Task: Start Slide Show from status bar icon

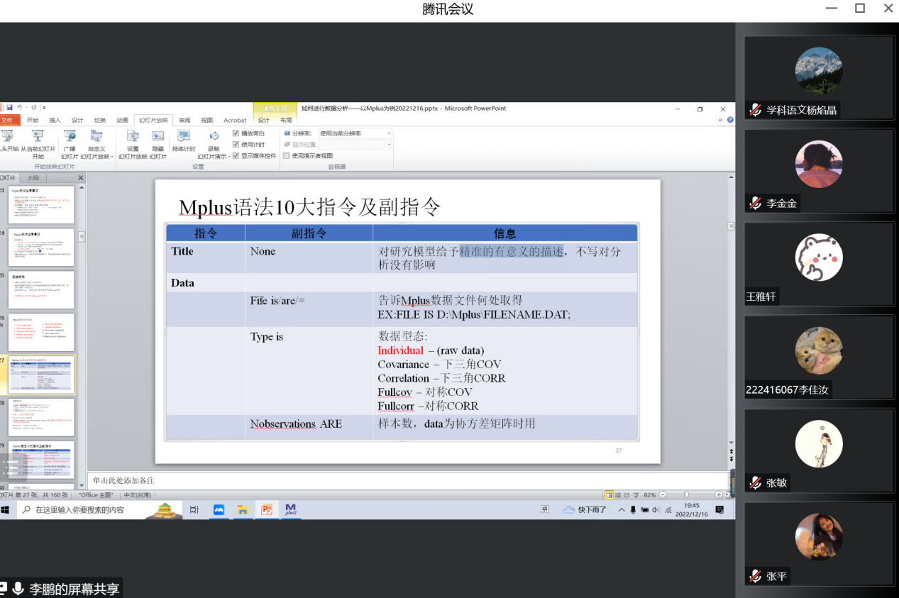Action: click(x=637, y=495)
